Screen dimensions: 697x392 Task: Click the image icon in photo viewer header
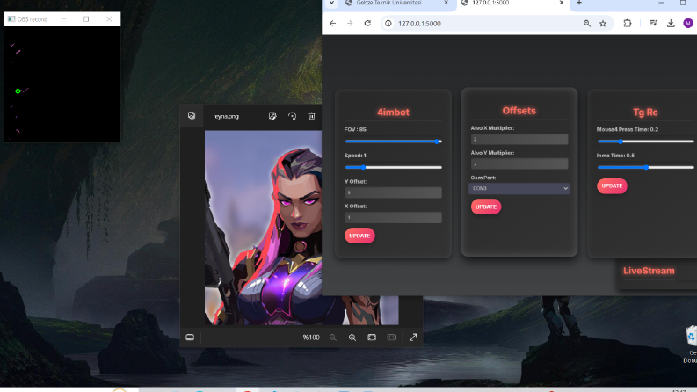tap(192, 115)
